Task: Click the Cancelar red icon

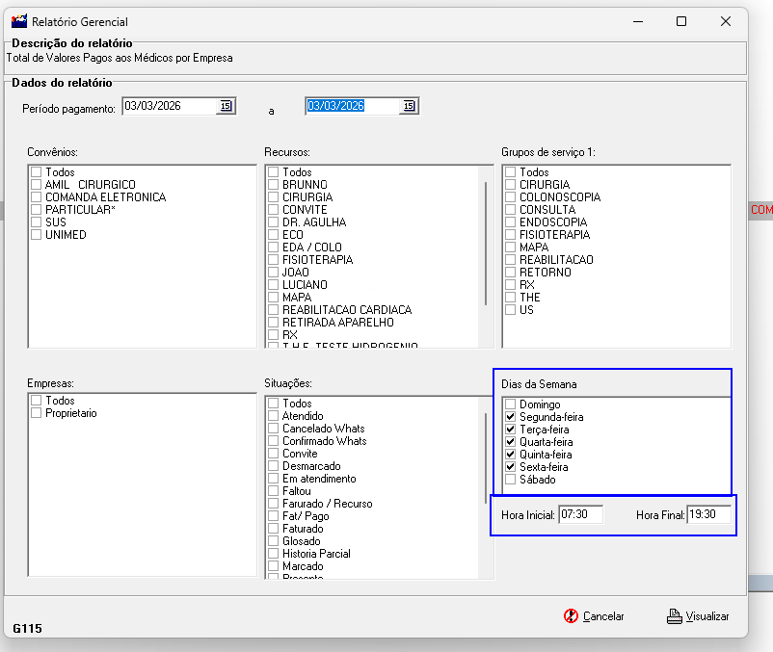Action: (x=571, y=616)
